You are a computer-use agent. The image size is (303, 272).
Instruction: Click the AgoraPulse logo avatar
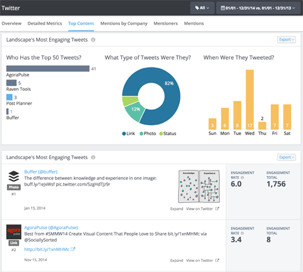coord(14,232)
